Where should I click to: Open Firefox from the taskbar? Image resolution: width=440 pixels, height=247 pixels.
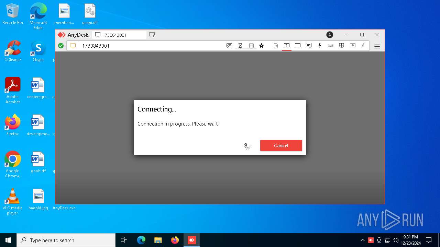175,240
